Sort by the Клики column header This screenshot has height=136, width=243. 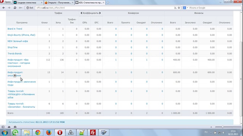click(x=44, y=23)
